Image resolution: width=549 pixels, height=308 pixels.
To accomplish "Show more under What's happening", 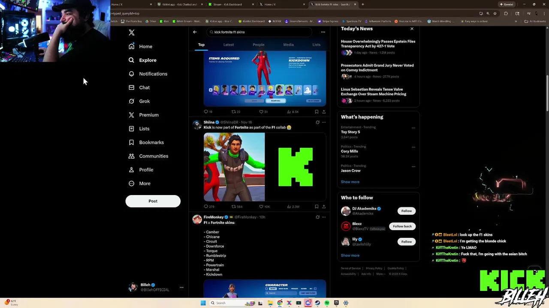I will click(350, 182).
